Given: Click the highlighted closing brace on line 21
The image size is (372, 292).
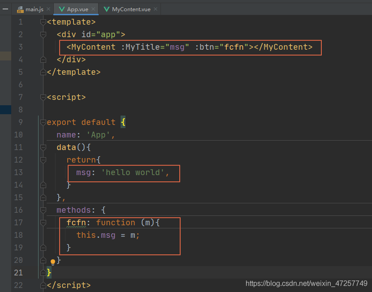Looking at the screenshot, I should tap(49, 273).
